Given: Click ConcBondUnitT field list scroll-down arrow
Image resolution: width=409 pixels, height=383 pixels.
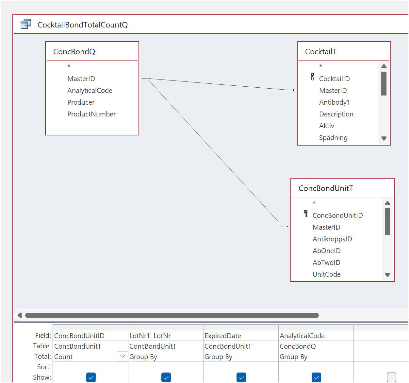Looking at the screenshot, I should pos(387,275).
